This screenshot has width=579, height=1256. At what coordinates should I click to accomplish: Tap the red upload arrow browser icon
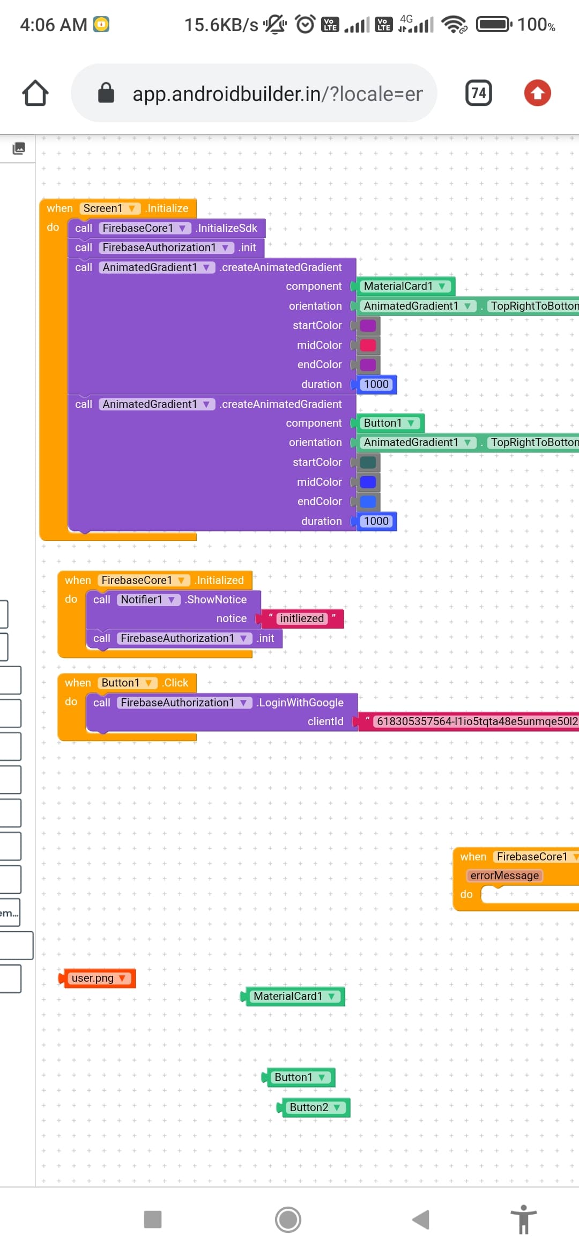(537, 93)
